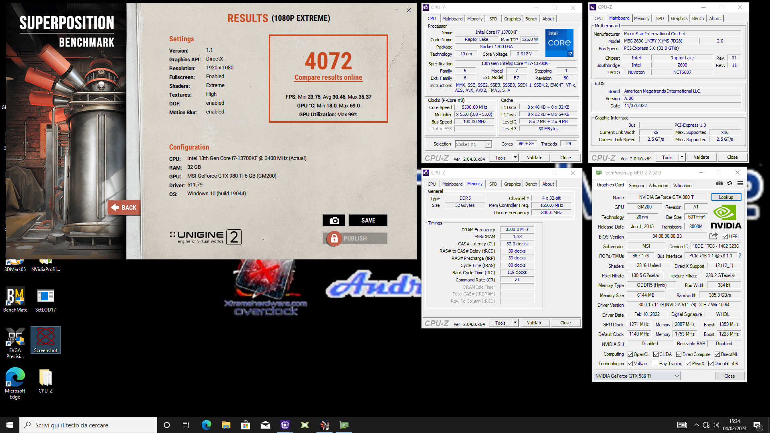Click Validate in CPU-Z Memory window
The width and height of the screenshot is (770, 433).
tap(535, 323)
